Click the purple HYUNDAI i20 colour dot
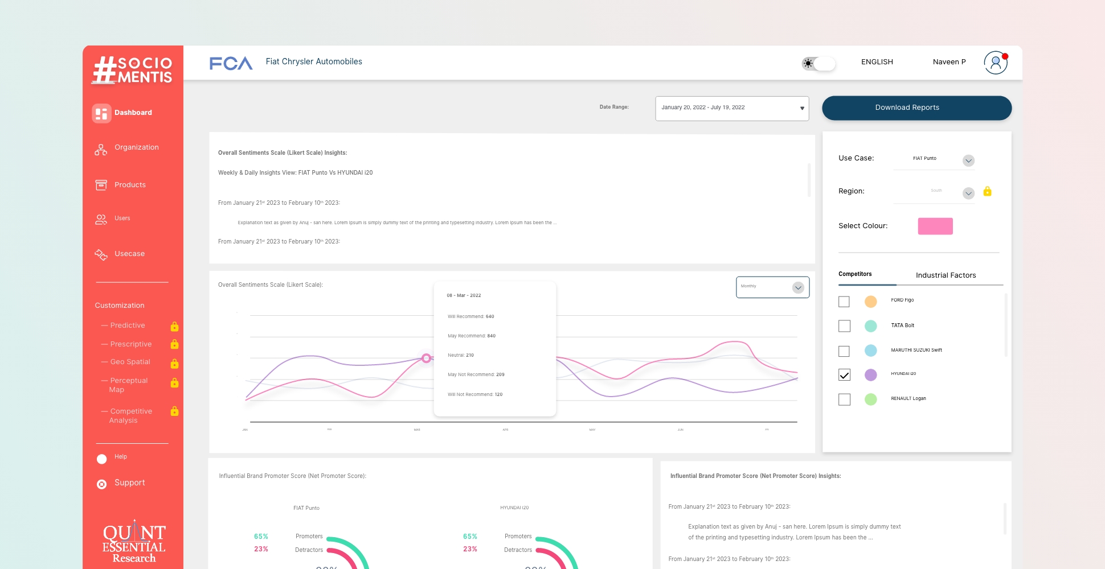 pyautogui.click(x=870, y=375)
